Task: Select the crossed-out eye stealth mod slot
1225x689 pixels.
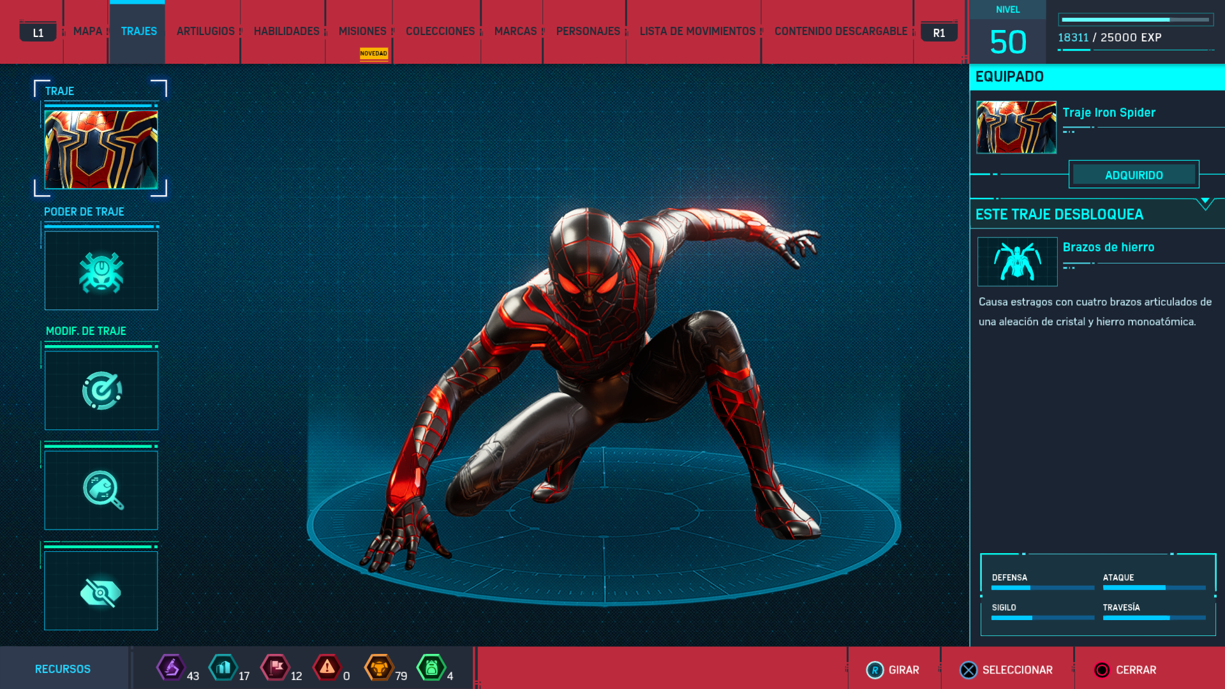Action: (x=101, y=591)
